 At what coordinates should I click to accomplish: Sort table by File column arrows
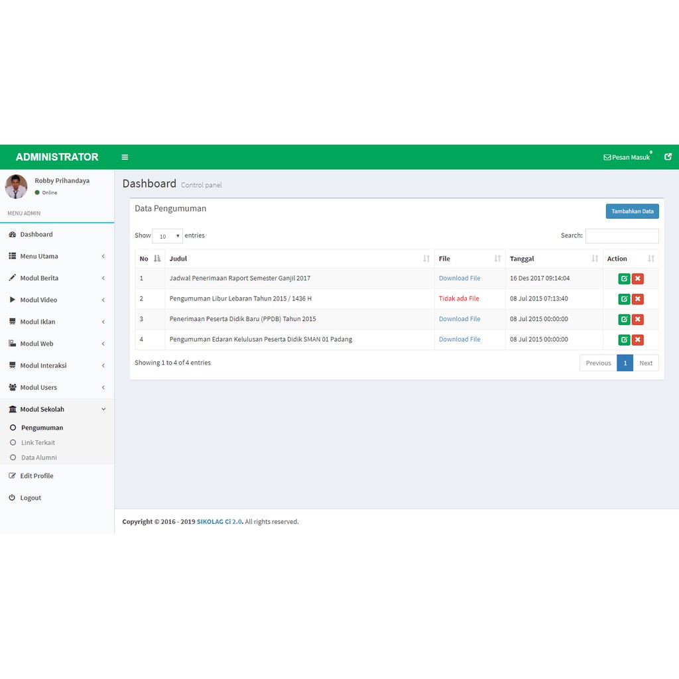[497, 259]
